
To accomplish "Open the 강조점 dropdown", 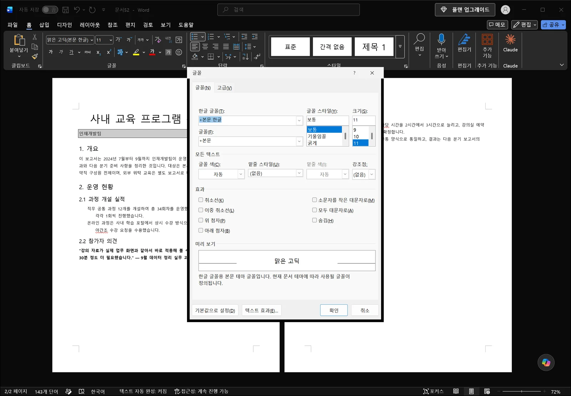I will click(x=372, y=174).
